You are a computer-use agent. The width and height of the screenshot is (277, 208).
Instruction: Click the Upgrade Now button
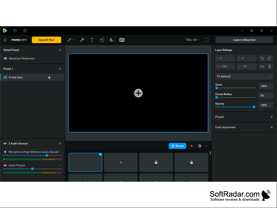coord(46,40)
